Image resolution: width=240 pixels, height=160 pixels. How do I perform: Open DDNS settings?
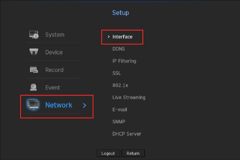coord(119,49)
